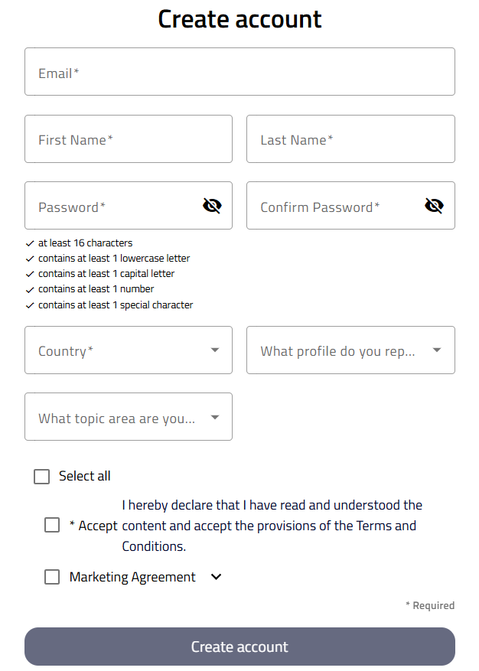Expand the Marketing Agreement details
This screenshot has height=671, width=479.
(x=215, y=576)
